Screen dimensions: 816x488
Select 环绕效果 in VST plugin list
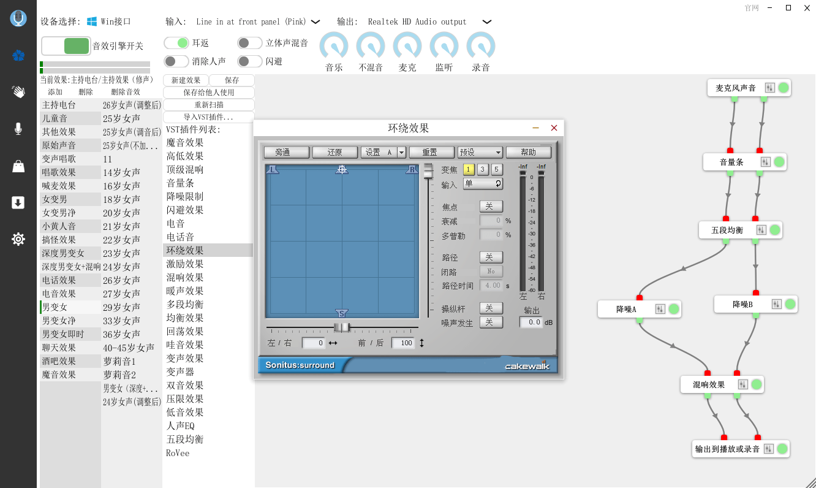point(208,250)
